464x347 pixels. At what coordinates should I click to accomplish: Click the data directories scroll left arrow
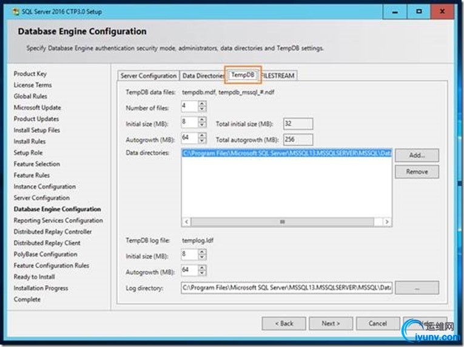click(x=186, y=222)
